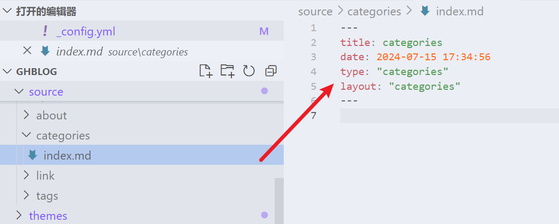Refresh the explorer with circular arrow icon
559x224 pixels.
[249, 71]
